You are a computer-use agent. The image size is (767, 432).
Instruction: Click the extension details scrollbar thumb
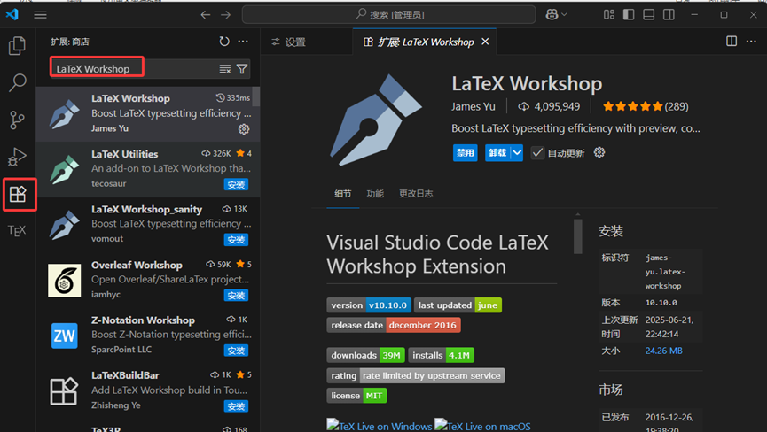pos(578,235)
